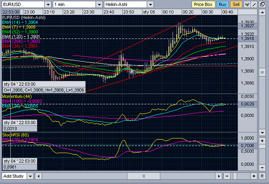Viewport: 269px width, 184px height.
Task: Click the blue triangle marker on chart
Action: (x=132, y=71)
